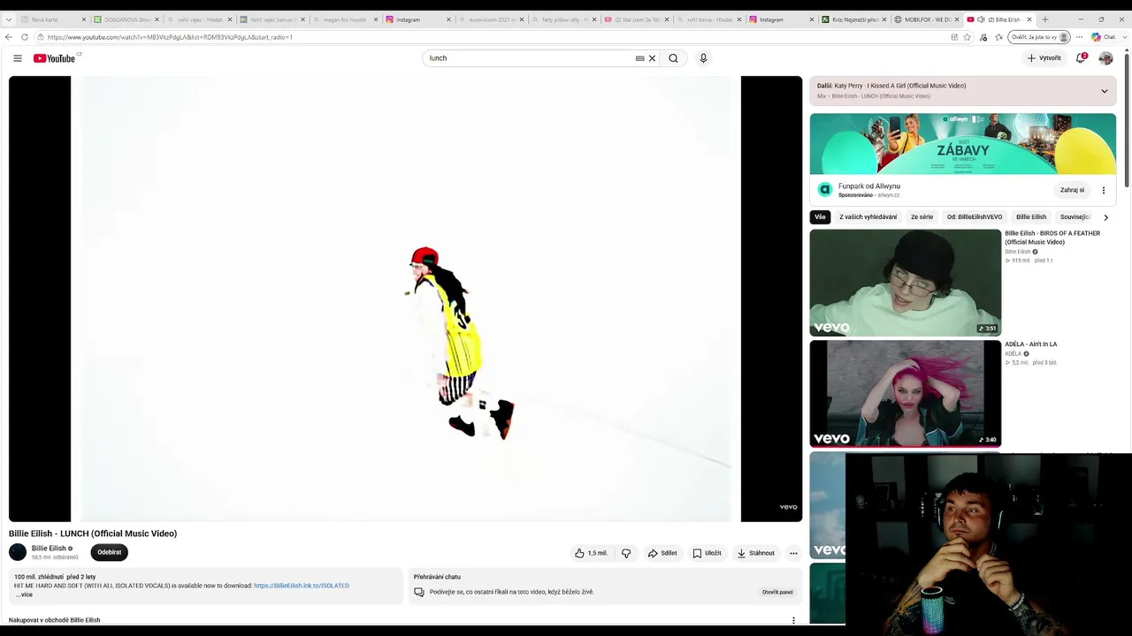Select the Vše filter chip
This screenshot has width=1132, height=636.
pyautogui.click(x=820, y=217)
